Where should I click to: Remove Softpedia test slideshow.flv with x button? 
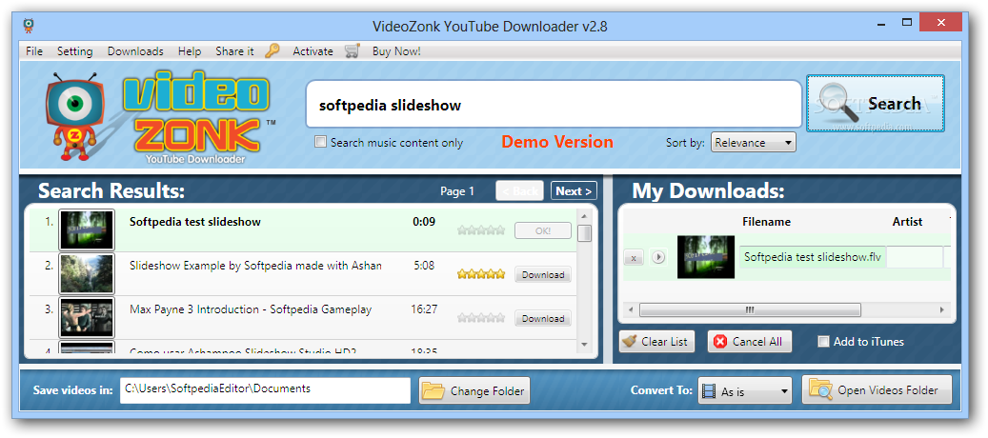(634, 257)
